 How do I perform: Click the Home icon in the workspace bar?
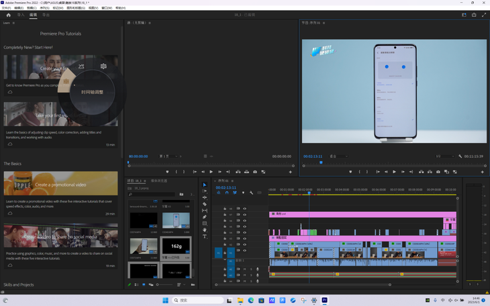(x=9, y=15)
